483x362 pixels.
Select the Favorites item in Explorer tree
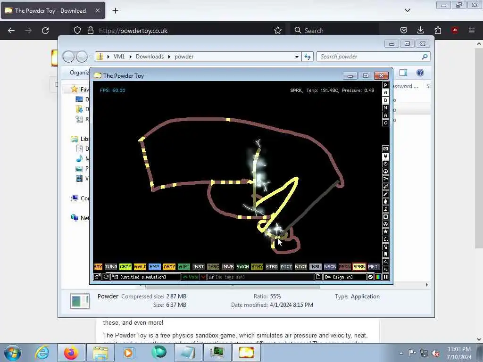tap(79, 89)
